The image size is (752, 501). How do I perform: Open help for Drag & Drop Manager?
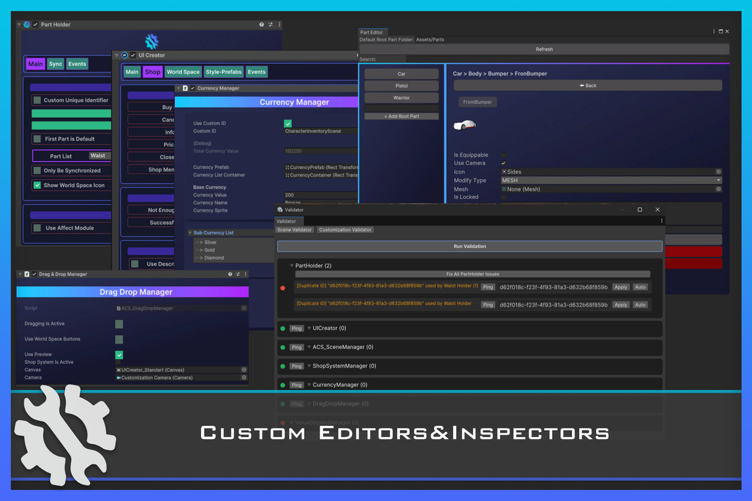tap(230, 274)
